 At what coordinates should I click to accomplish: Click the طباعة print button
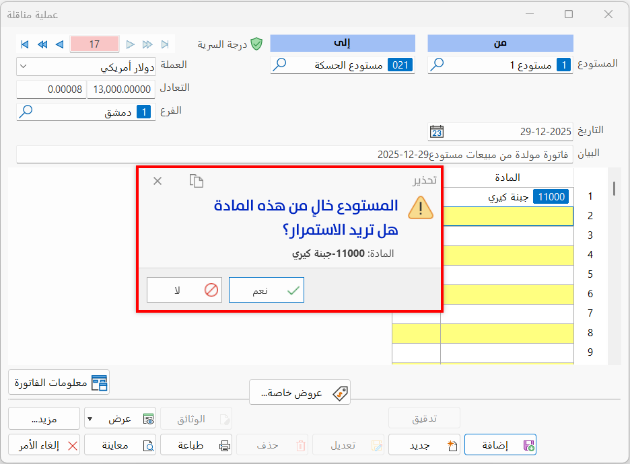pos(196,446)
